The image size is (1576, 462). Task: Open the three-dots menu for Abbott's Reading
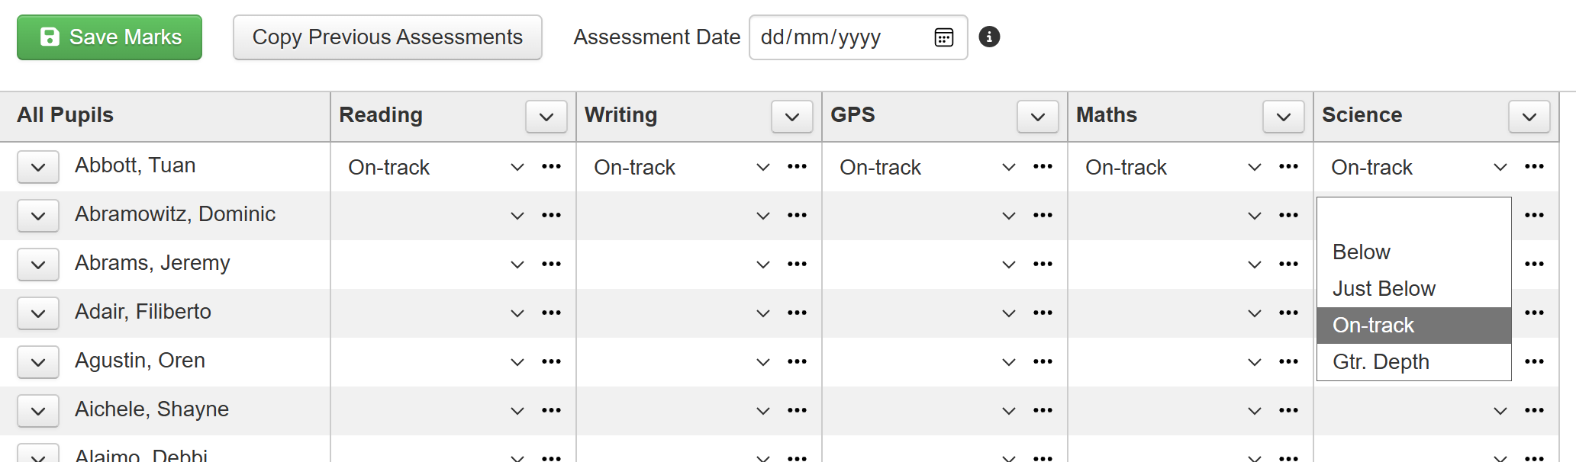[x=551, y=167]
